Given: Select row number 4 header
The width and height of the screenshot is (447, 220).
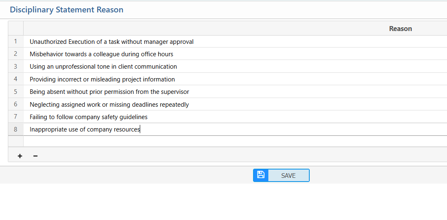Looking at the screenshot, I should [x=16, y=79].
